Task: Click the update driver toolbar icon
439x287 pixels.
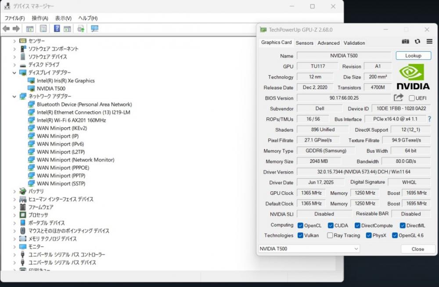Action: click(81, 29)
